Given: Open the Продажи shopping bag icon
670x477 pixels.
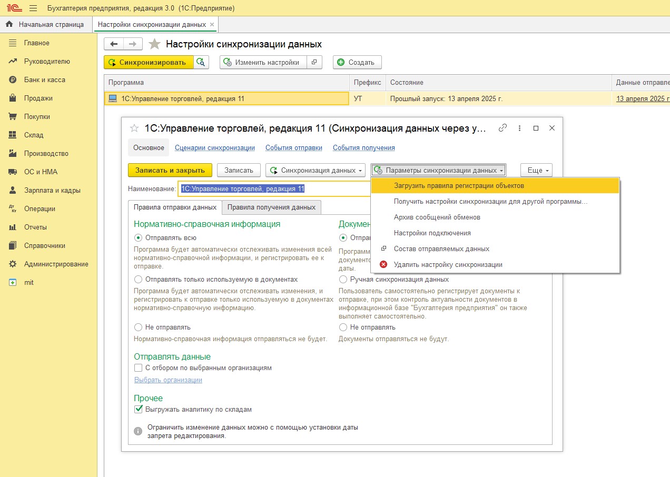Looking at the screenshot, I should point(13,98).
